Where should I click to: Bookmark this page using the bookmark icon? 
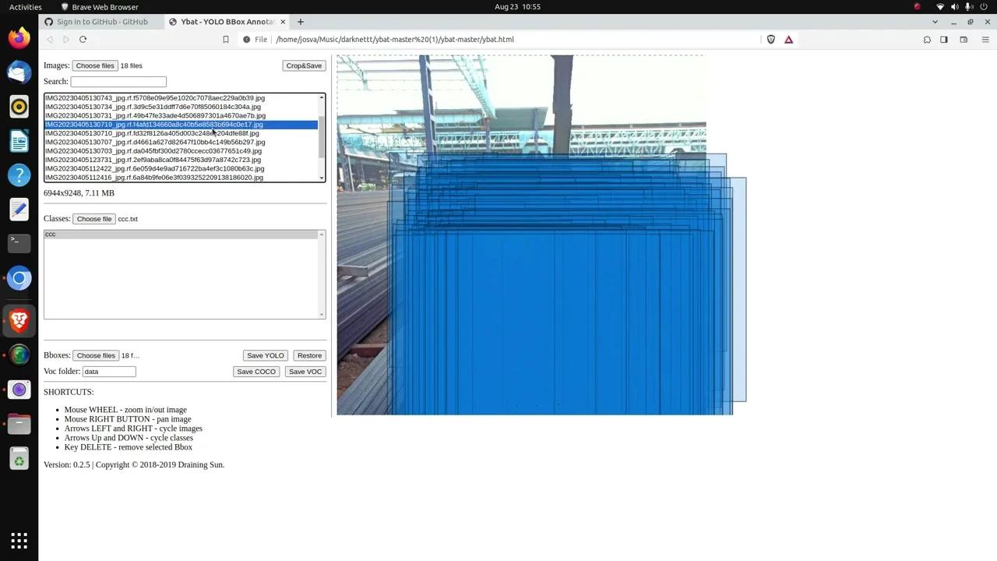pos(226,40)
